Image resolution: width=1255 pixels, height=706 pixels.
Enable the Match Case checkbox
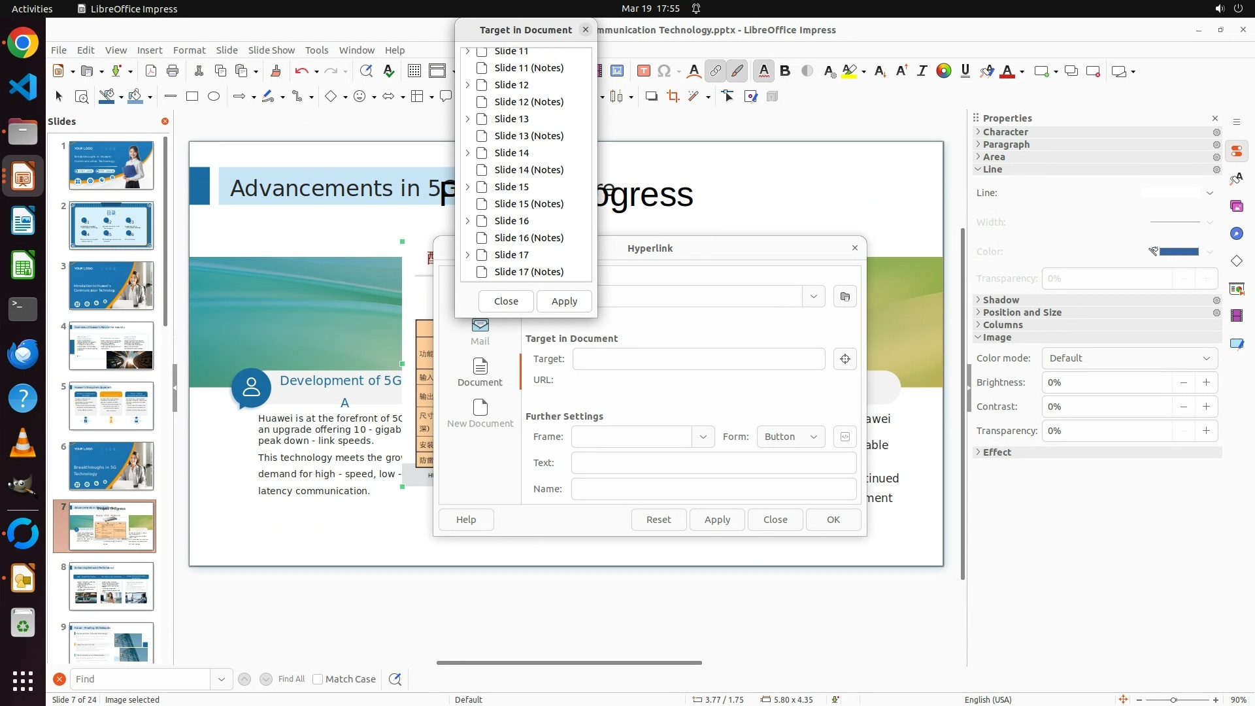(318, 679)
